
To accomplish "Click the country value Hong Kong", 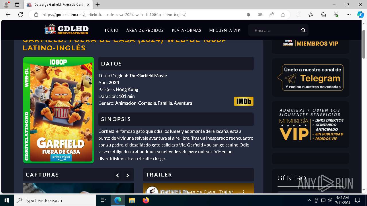I will [127, 89].
